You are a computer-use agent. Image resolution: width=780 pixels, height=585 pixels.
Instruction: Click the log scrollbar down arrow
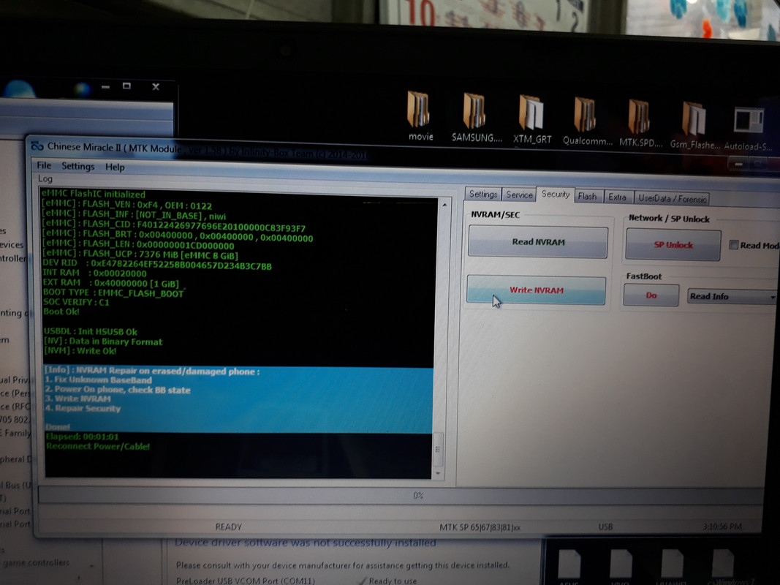[x=438, y=473]
